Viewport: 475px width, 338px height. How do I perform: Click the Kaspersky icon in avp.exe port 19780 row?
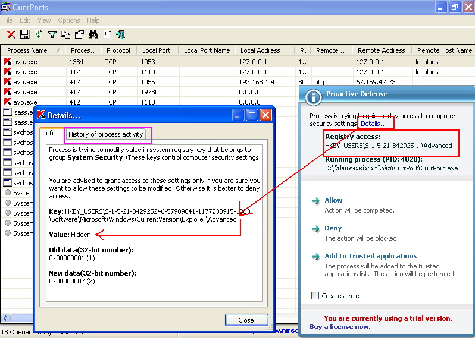click(8, 92)
